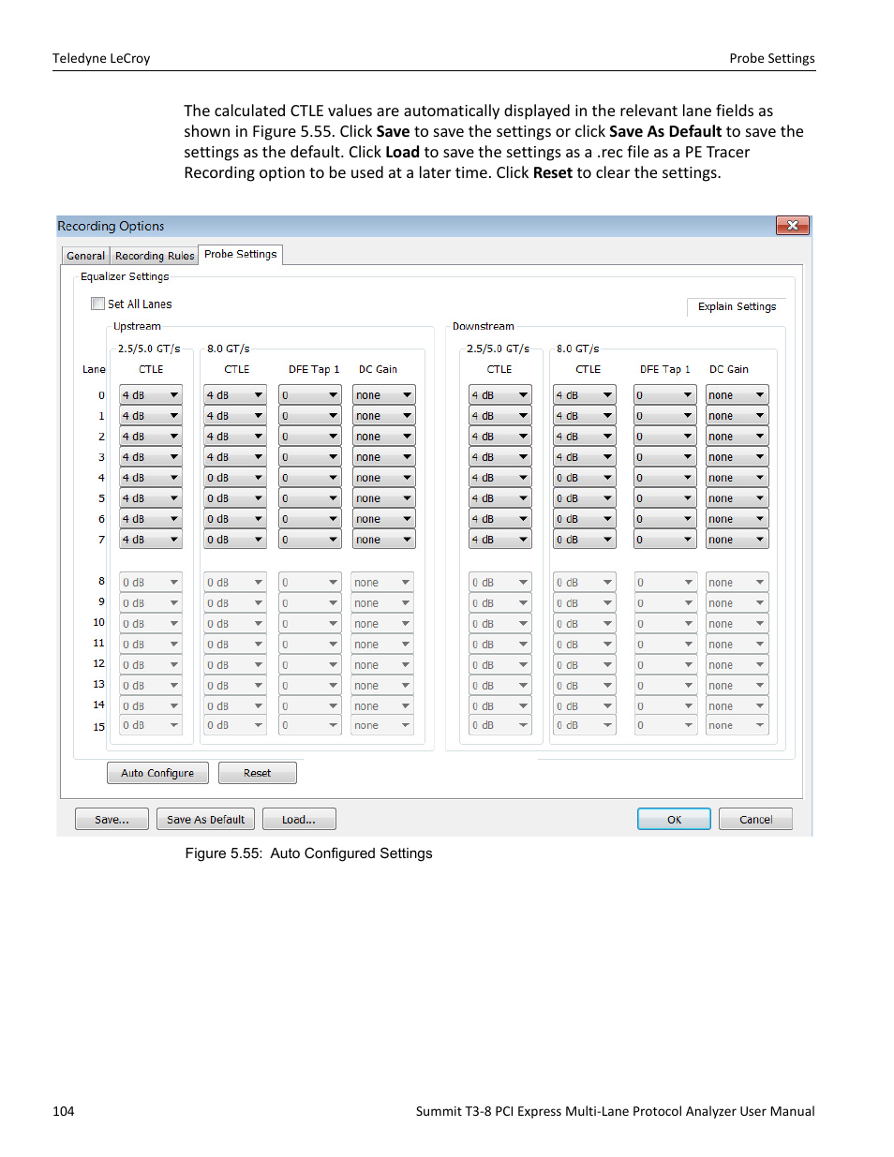
Task: Open Upstream 2.5/5.0 GT/s CTLE dropdown for lane 7
Action: (x=150, y=540)
